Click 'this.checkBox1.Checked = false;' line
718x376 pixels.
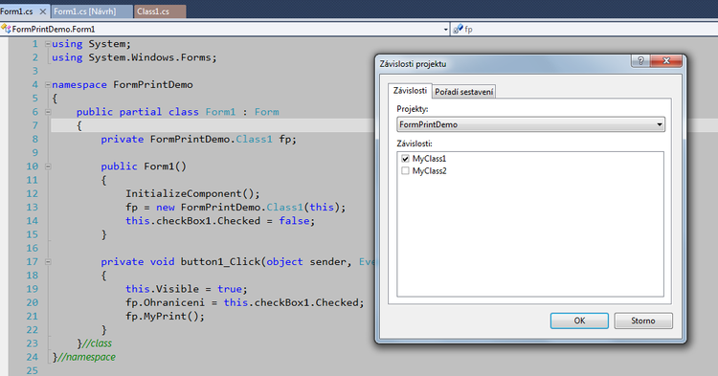pyautogui.click(x=220, y=221)
